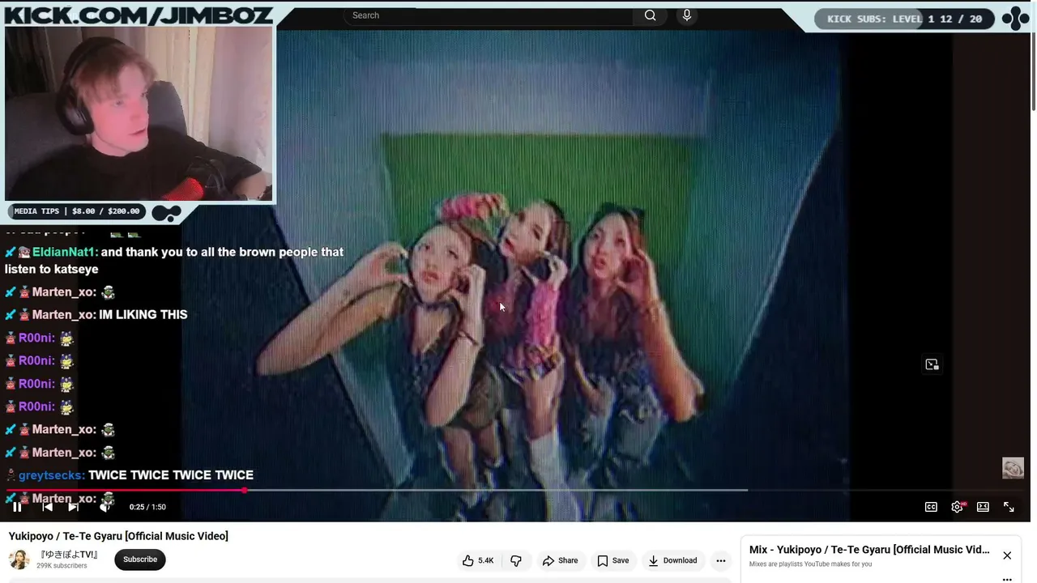Enter fullscreen mode for the video
Image resolution: width=1037 pixels, height=583 pixels.
pos(1009,507)
